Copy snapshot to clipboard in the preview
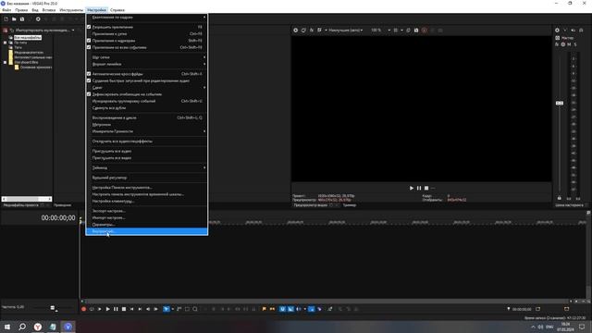The height and width of the screenshot is (333, 592). (x=408, y=31)
